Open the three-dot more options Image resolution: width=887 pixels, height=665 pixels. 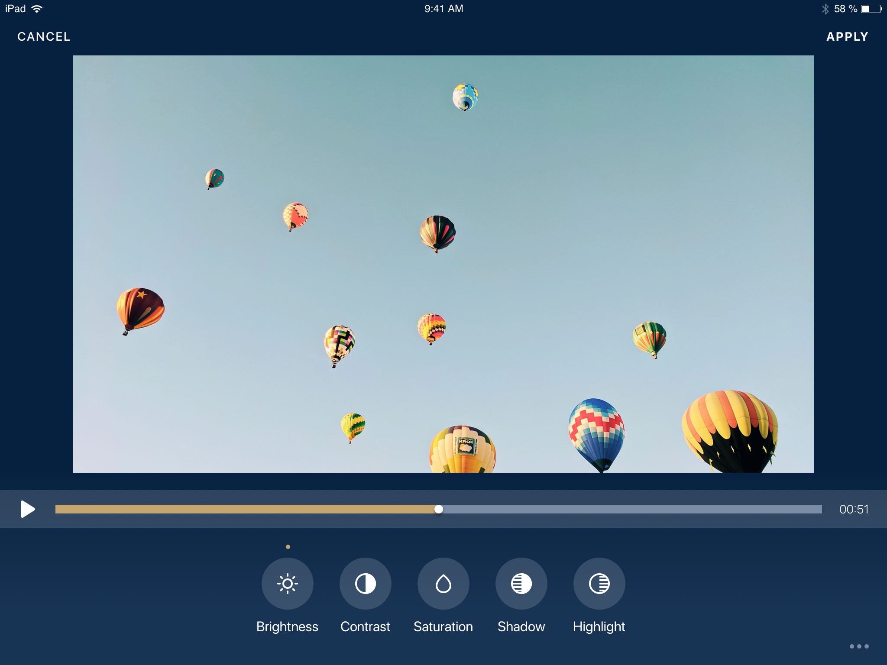859,646
